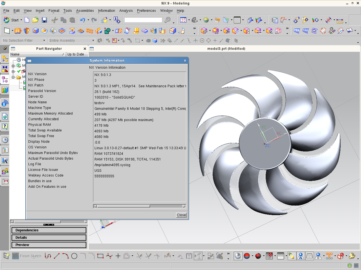Click the Delete Face icon
The width and height of the screenshot is (361, 270).
(x=226, y=31)
